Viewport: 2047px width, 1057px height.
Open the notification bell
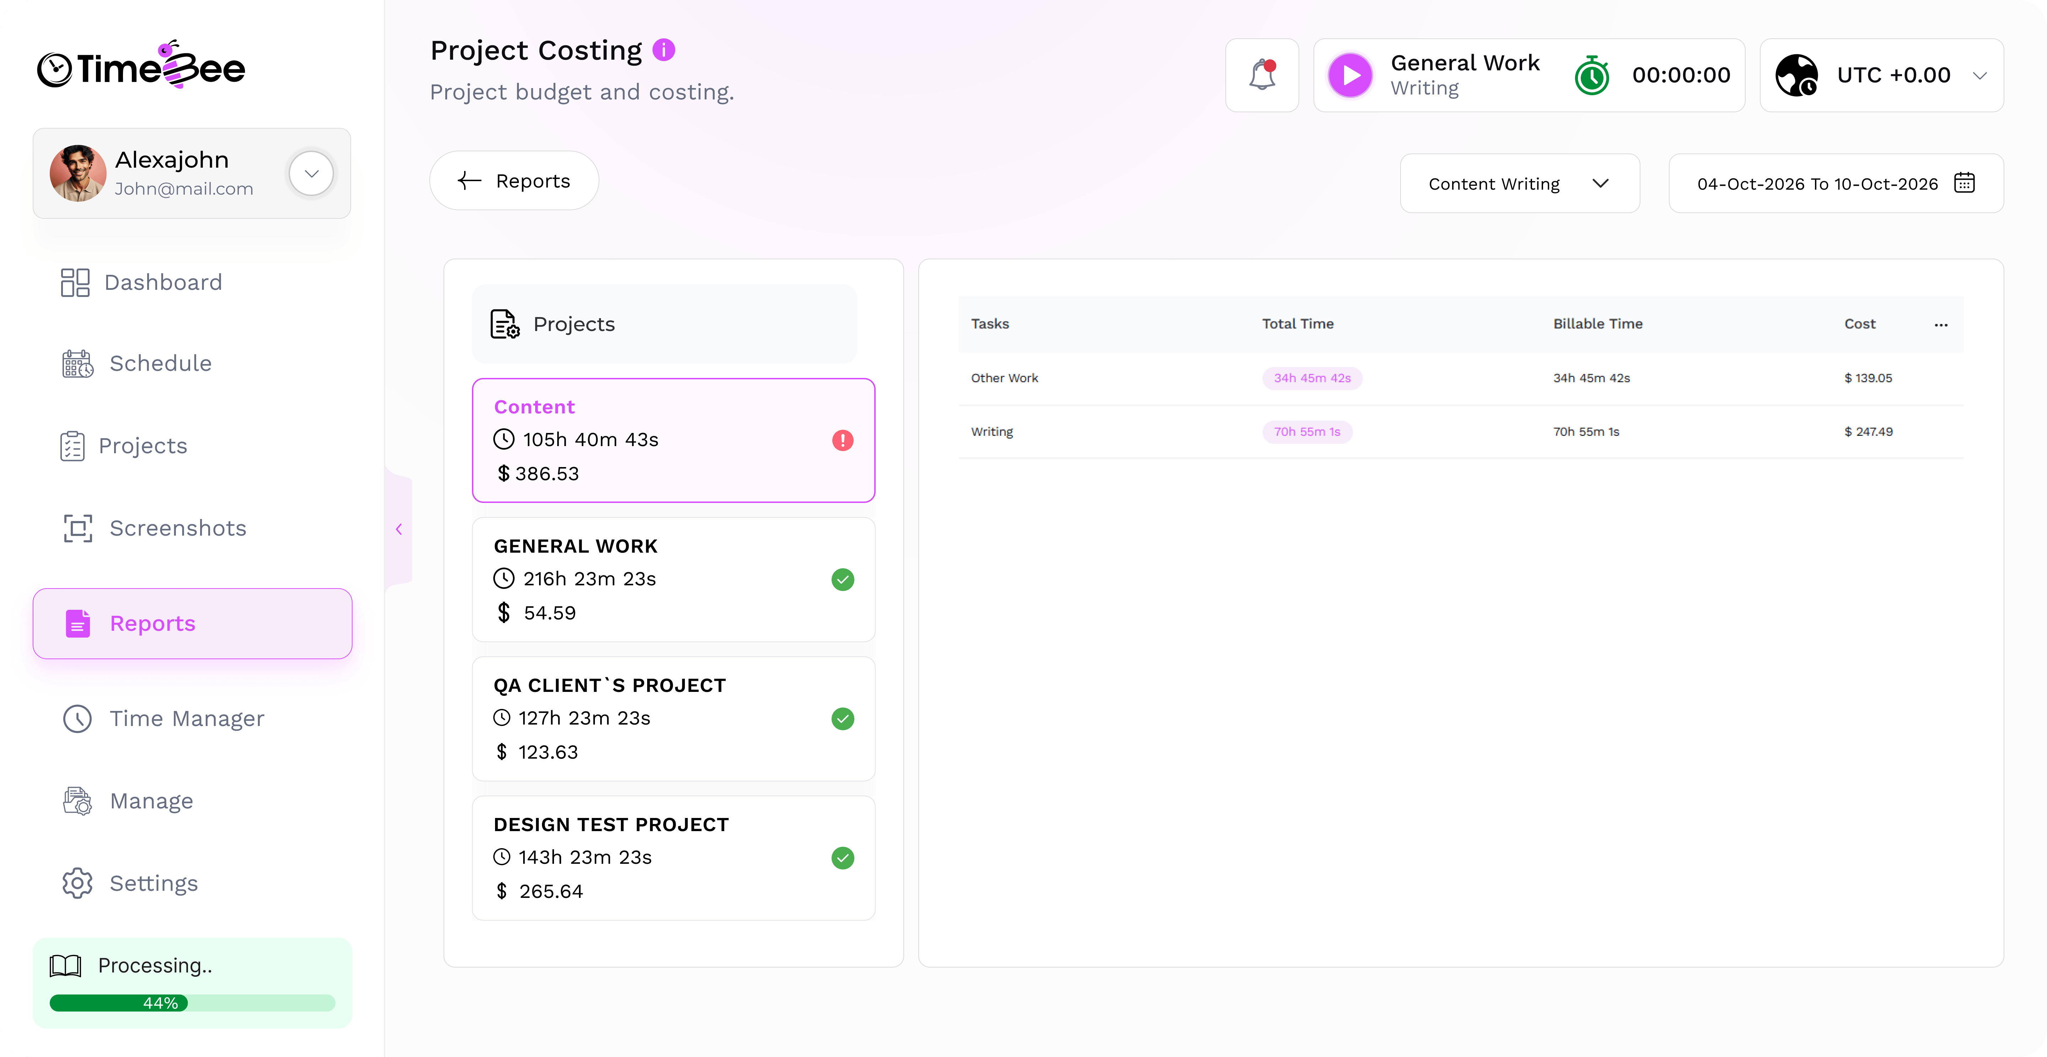click(x=1262, y=75)
